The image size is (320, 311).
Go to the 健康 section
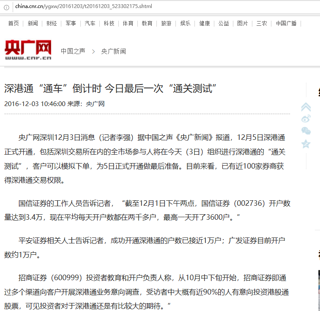point(205,24)
